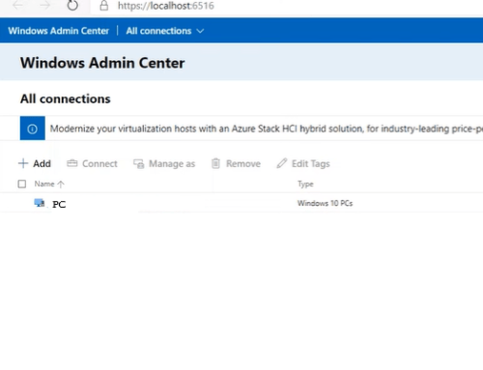
Task: Click the Connect toolbar button
Action: point(92,163)
